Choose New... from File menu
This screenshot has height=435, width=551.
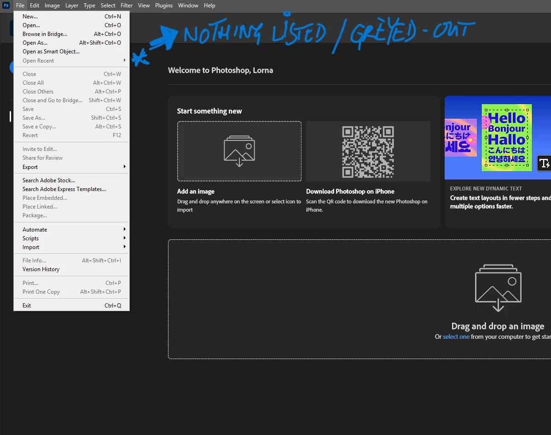pos(72,17)
